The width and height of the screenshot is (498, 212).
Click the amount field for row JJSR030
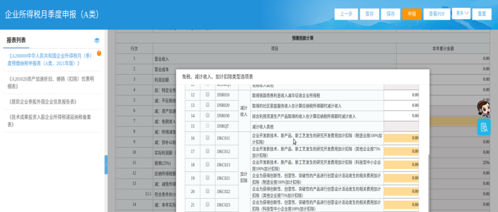401,116
